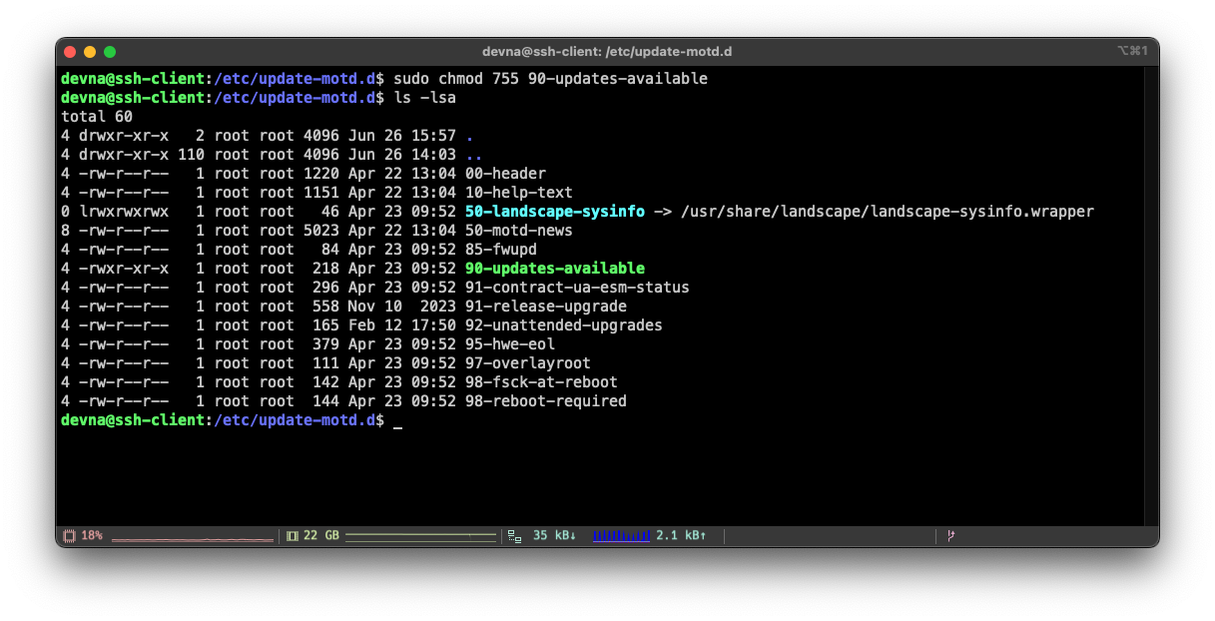Click the 91-release-upgrade file name
Viewport: 1215px width, 621px height.
[x=546, y=307]
